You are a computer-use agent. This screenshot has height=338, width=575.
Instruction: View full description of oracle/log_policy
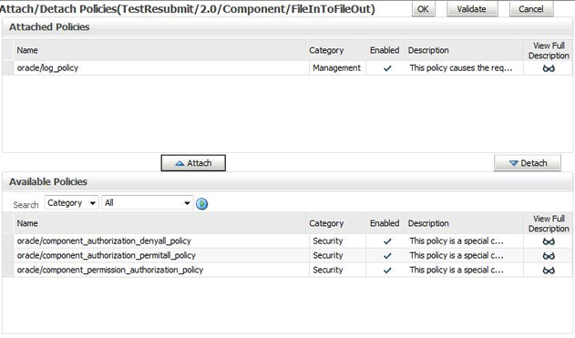[x=549, y=68]
